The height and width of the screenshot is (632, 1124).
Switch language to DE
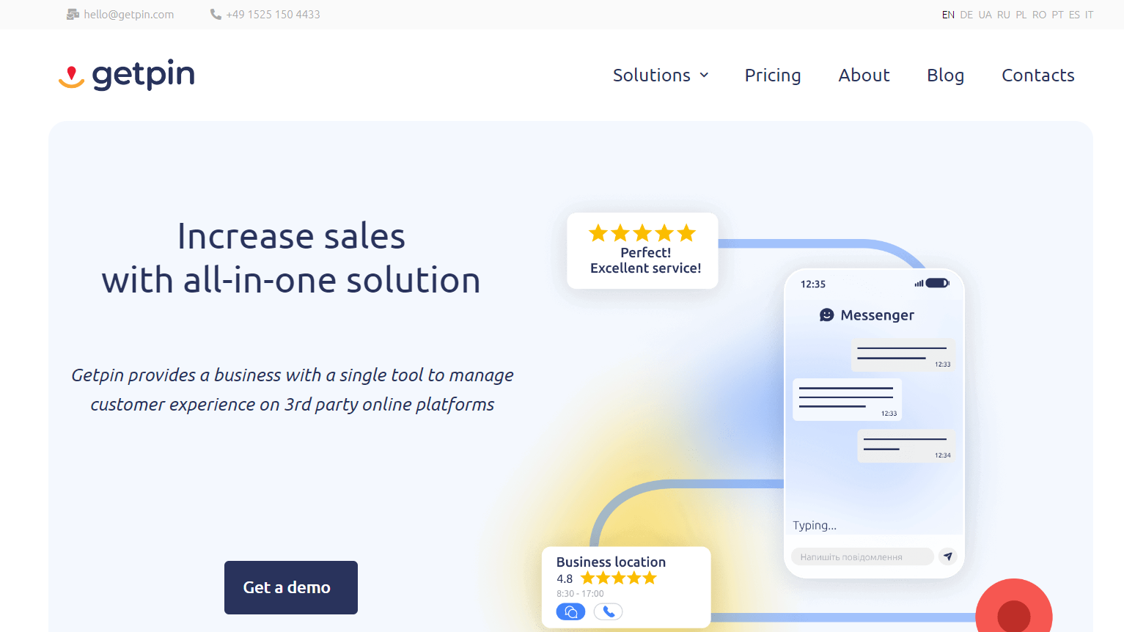tap(966, 15)
